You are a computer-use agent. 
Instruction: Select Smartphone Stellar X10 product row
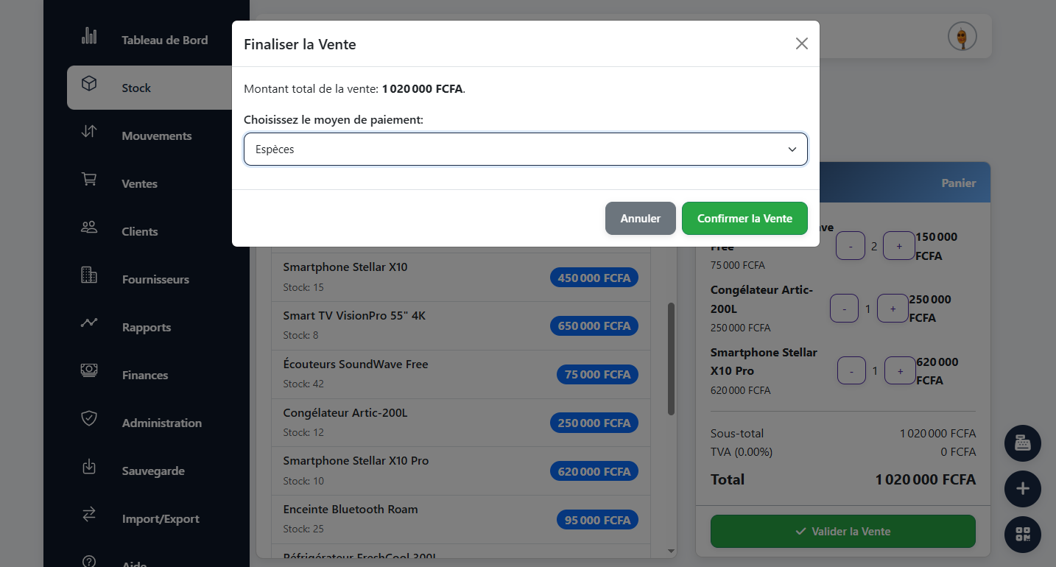pos(461,277)
